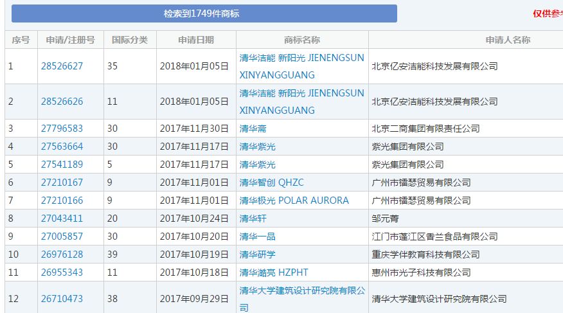Open registration number 28526626 link
Viewport: 563px width, 313px height.
pyautogui.click(x=62, y=101)
